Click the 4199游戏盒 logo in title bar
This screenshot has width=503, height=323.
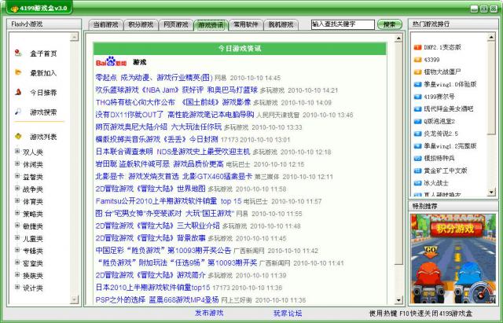click(x=15, y=9)
